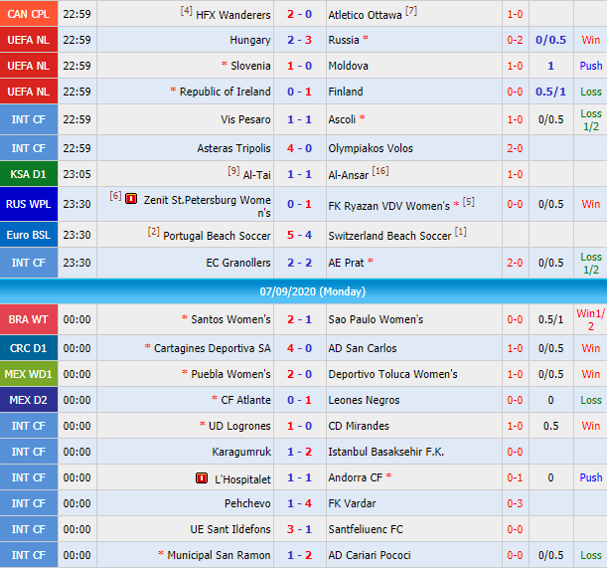Click the 2 - 0 score for HFX Wanderers match
607x568 pixels.
(x=299, y=14)
